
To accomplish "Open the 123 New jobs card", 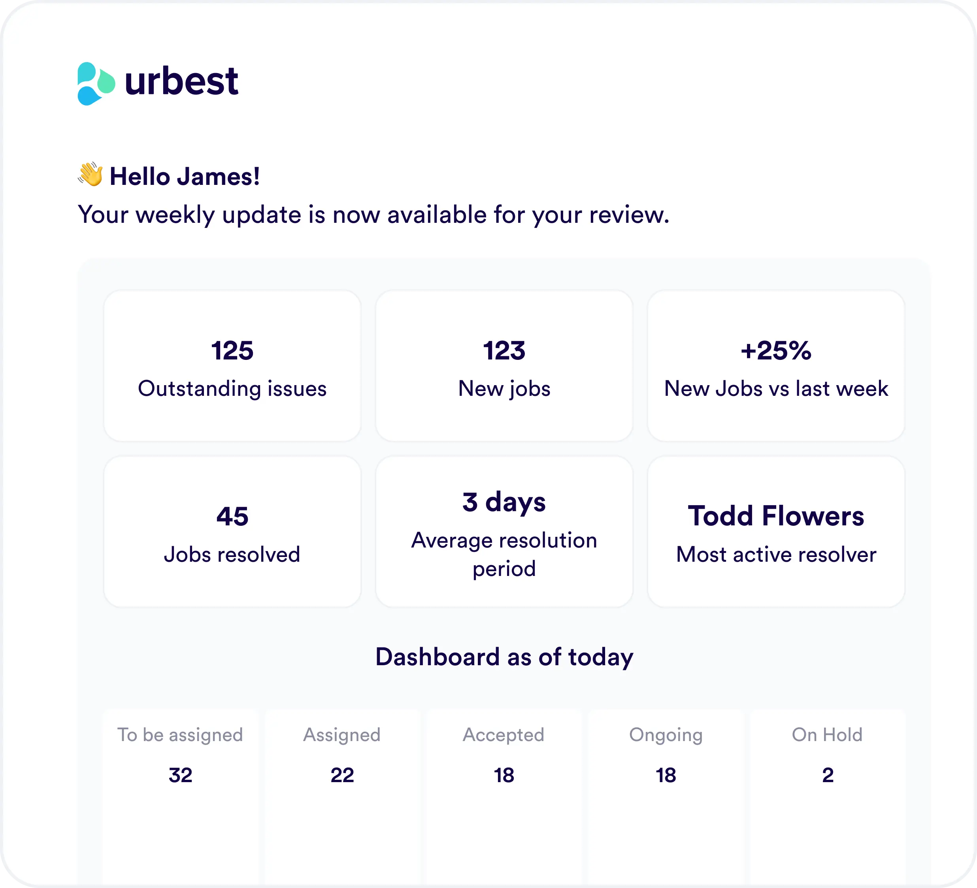I will [504, 366].
